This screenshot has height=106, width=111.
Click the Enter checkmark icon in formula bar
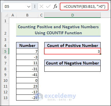click(x=48, y=7)
